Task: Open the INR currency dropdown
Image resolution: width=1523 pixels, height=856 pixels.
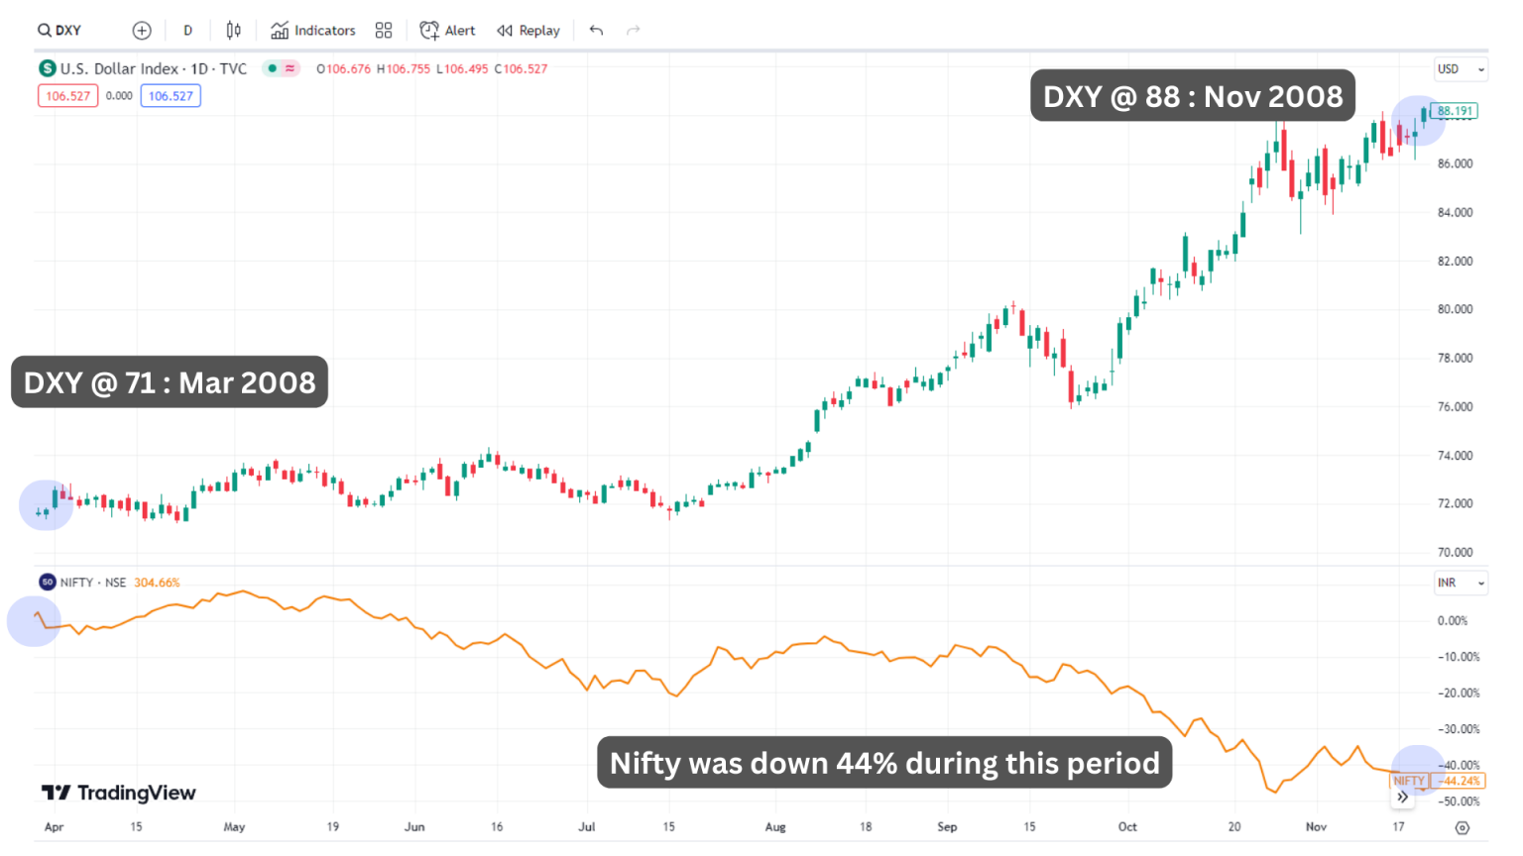Action: (x=1461, y=583)
